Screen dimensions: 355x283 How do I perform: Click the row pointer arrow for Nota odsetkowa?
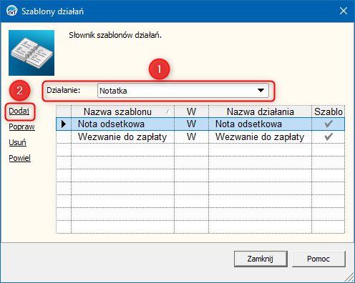tap(64, 124)
